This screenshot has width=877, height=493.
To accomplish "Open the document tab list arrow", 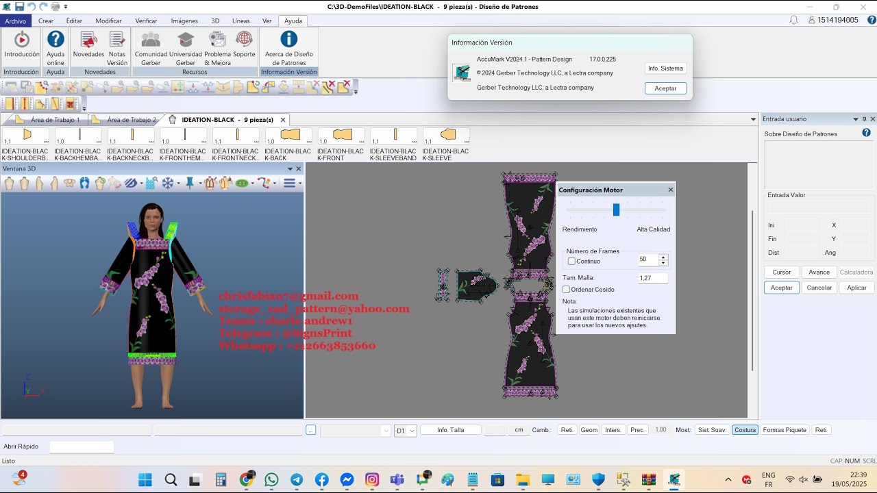I will pyautogui.click(x=754, y=119).
